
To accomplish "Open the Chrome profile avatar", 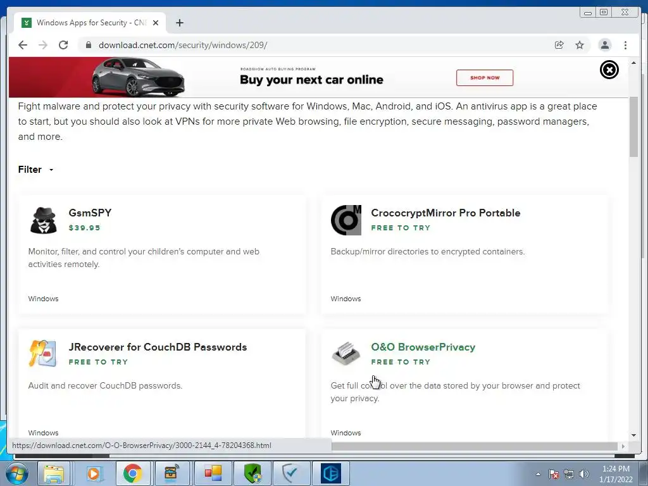I will (x=604, y=45).
